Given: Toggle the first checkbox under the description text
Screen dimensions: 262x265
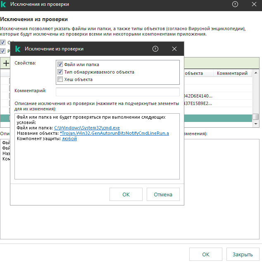Looking at the screenshot, I should pos(3,43).
